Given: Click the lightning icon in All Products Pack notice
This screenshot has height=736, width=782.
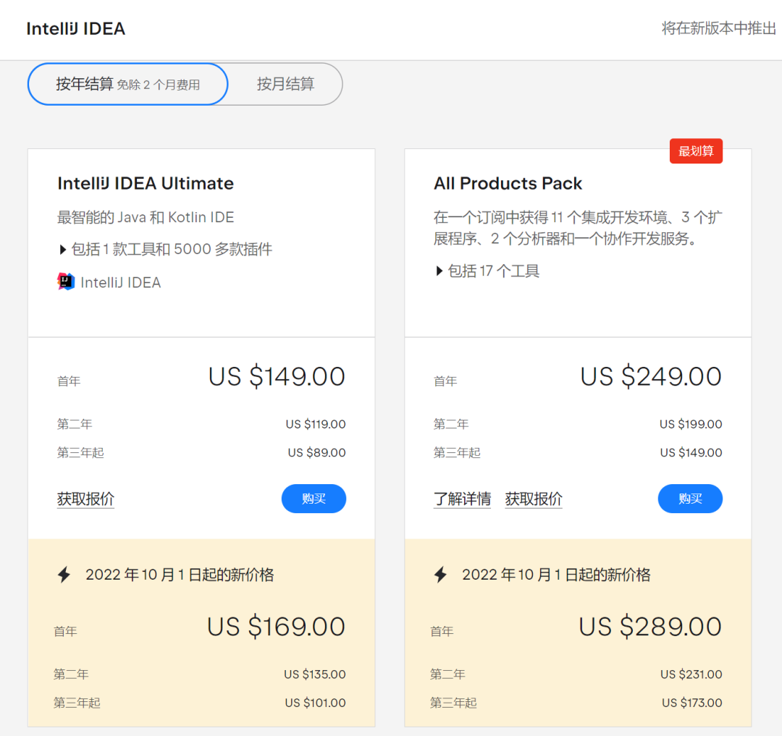Looking at the screenshot, I should (x=440, y=574).
